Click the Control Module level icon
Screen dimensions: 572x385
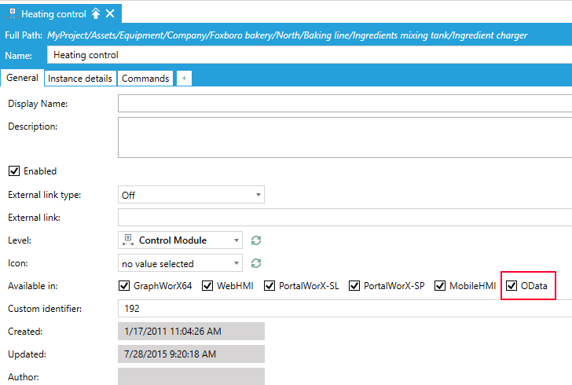coord(127,240)
